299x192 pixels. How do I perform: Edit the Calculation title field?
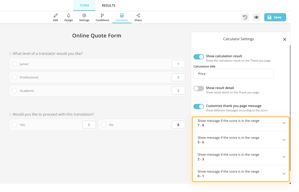coord(234,74)
